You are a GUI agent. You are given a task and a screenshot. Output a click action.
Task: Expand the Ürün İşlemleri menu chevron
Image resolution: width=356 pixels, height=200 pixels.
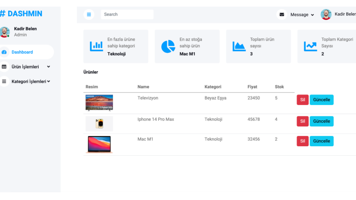click(48, 67)
